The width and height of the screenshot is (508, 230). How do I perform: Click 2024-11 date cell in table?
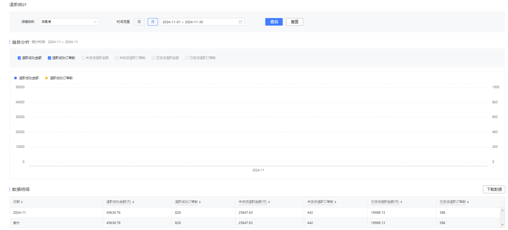[x=20, y=213]
